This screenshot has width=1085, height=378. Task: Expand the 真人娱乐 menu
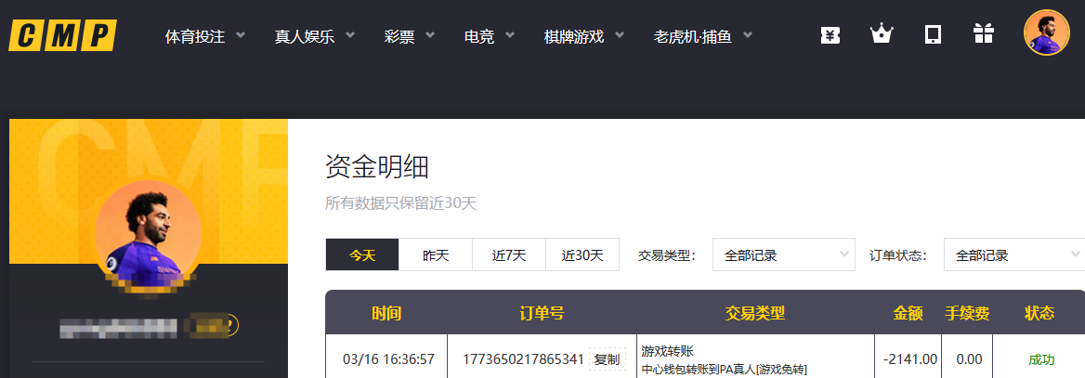coord(315,37)
